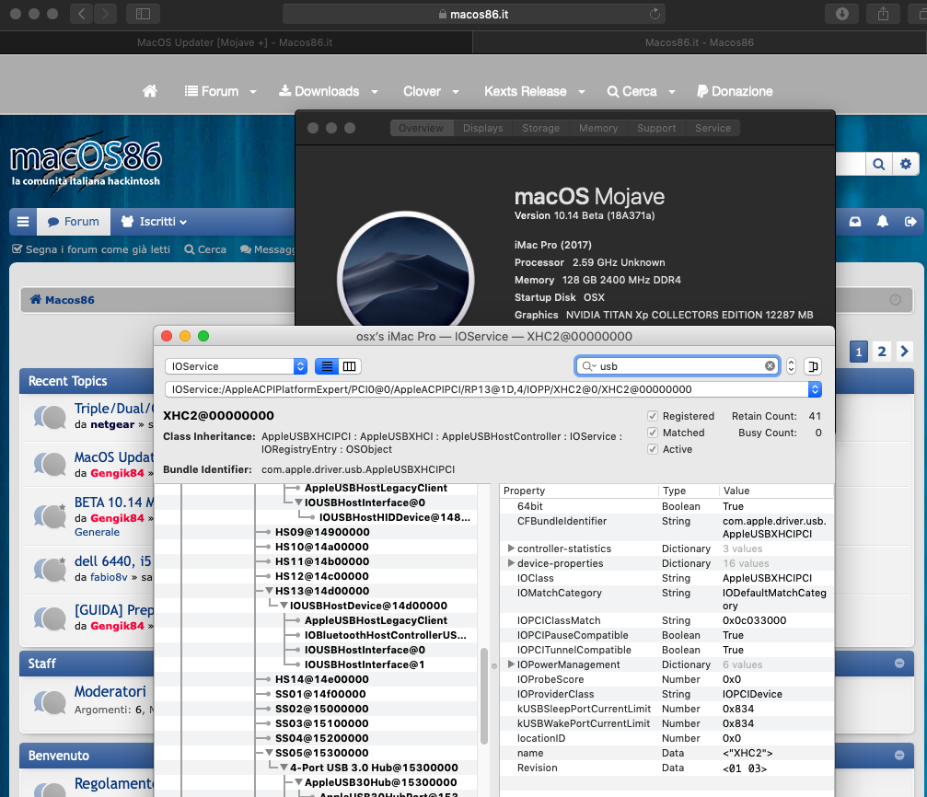Click the Safari address bar

473,14
